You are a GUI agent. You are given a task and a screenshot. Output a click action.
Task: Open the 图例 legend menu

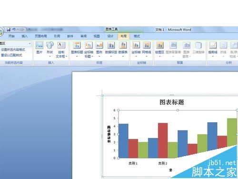pyautogui.click(x=99, y=49)
